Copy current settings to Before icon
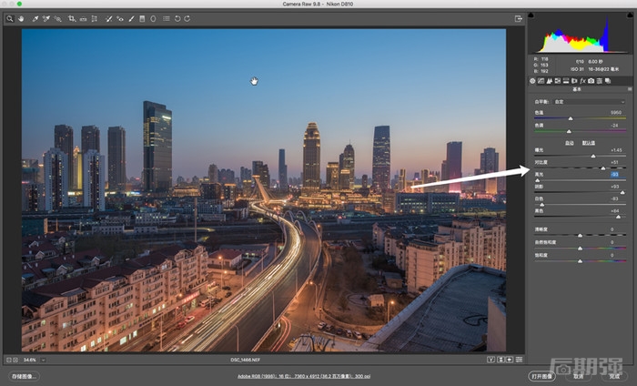637x386 pixels. (x=510, y=360)
